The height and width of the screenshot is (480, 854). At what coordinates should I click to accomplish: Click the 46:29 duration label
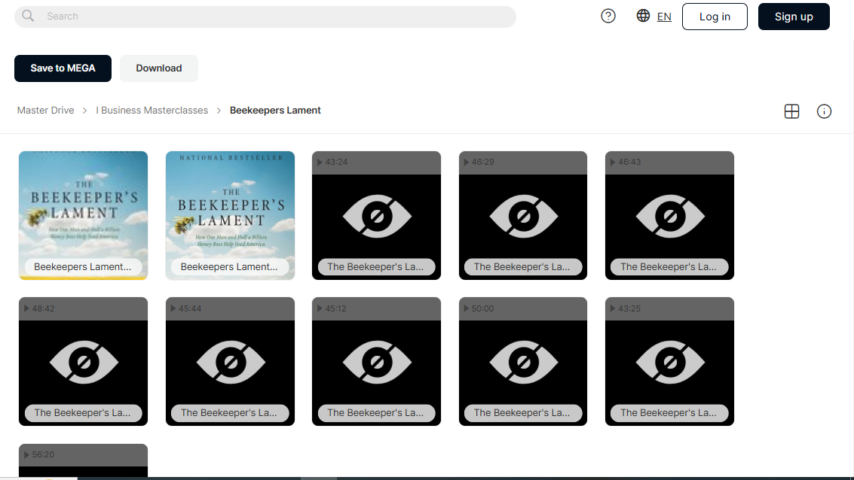coord(483,162)
